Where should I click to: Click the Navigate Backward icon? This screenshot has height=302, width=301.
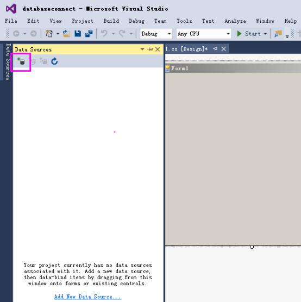[x=16, y=34]
